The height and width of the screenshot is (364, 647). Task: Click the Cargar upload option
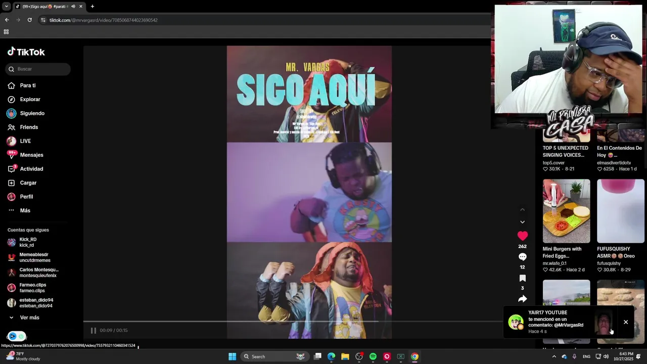coord(28,183)
